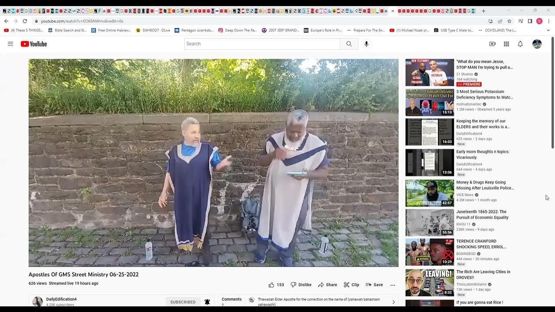Image resolution: width=555 pixels, height=312 pixels.
Task: Open the notifications bell in the header
Action: 520,44
